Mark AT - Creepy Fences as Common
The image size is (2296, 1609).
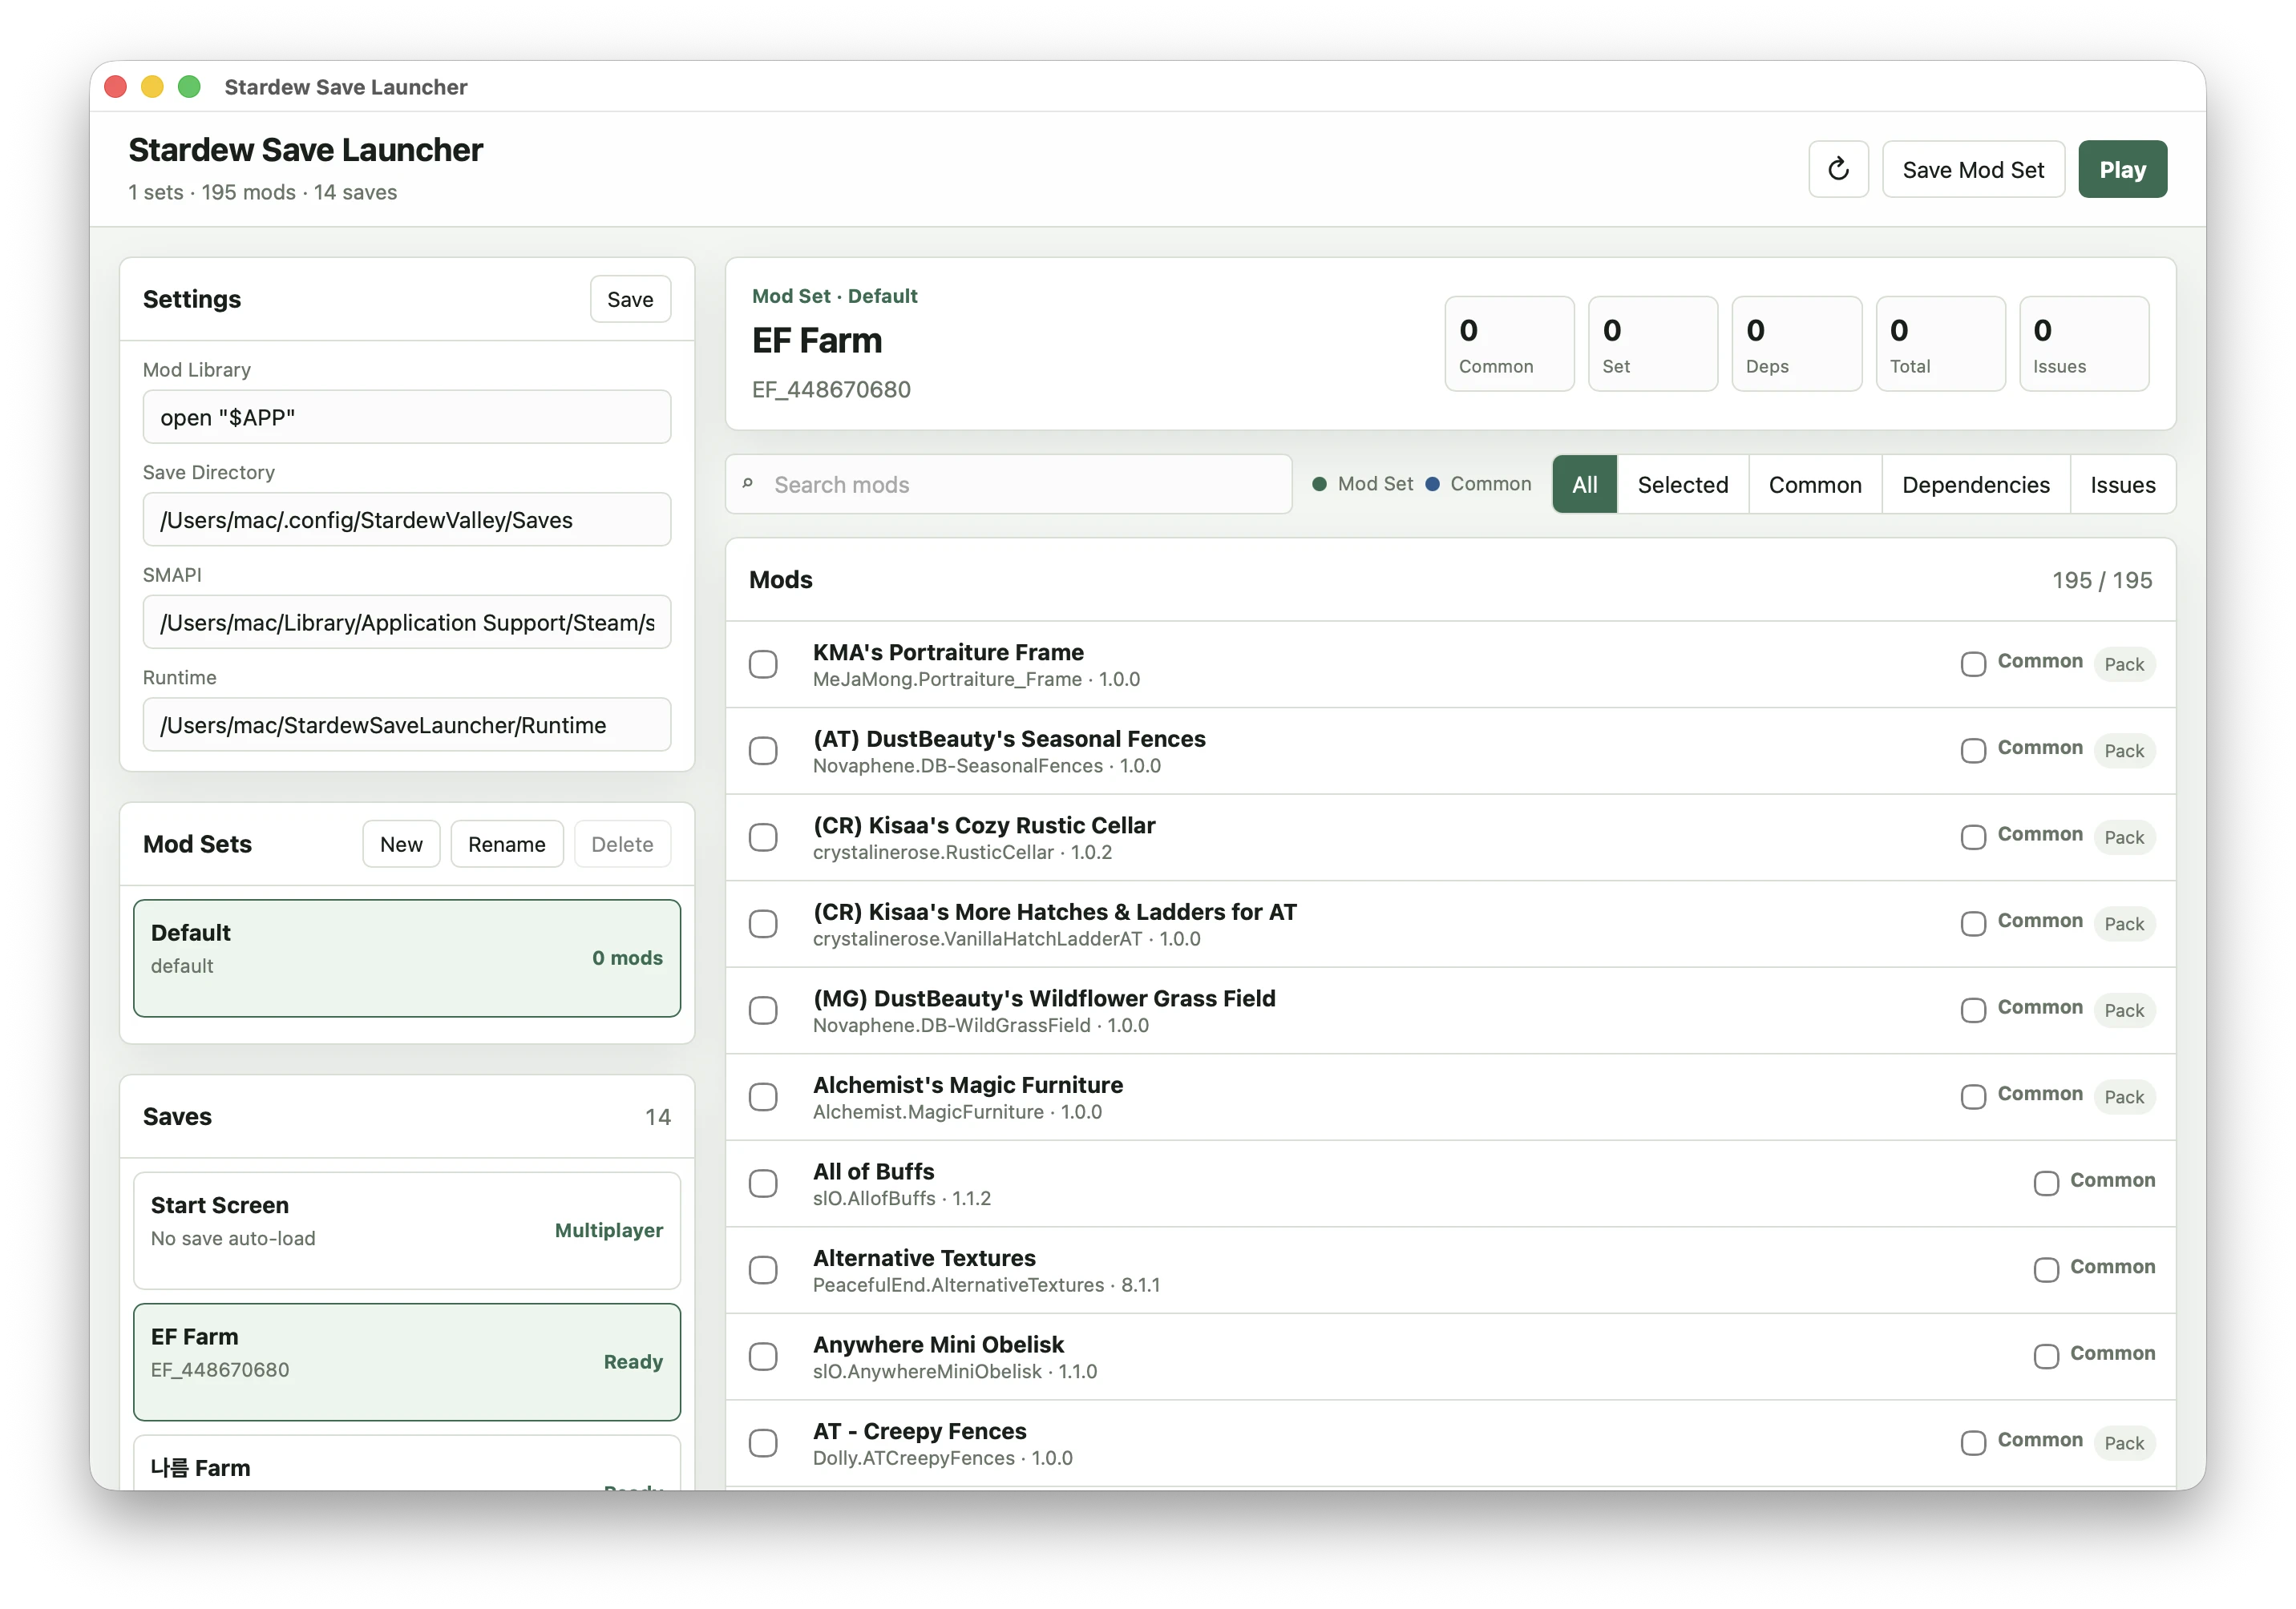[x=1972, y=1442]
